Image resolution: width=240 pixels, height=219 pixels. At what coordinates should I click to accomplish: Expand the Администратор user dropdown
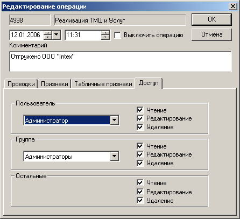click(114, 121)
